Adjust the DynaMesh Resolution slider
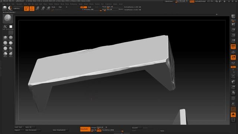 tap(112, 130)
